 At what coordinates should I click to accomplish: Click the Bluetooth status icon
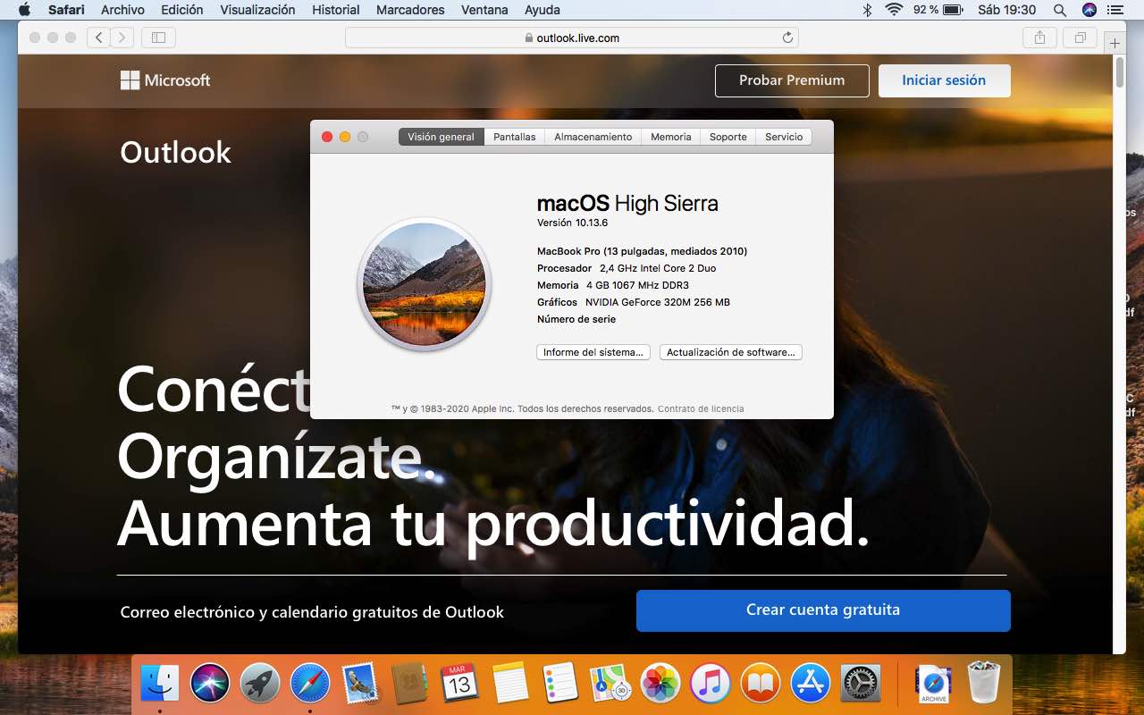pyautogui.click(x=866, y=10)
